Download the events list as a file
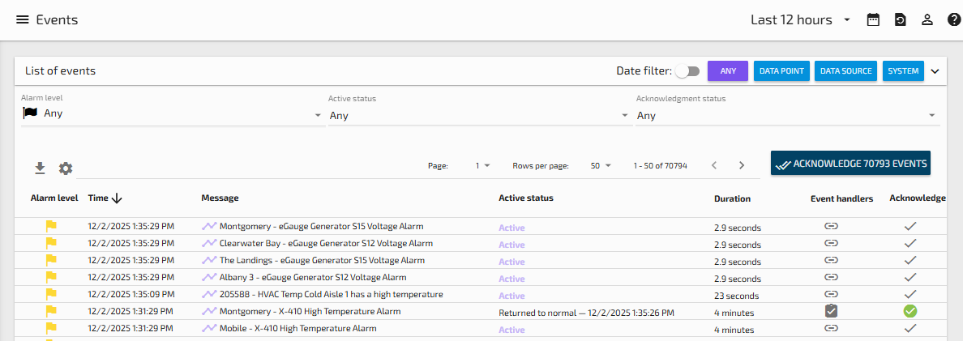 [40, 168]
